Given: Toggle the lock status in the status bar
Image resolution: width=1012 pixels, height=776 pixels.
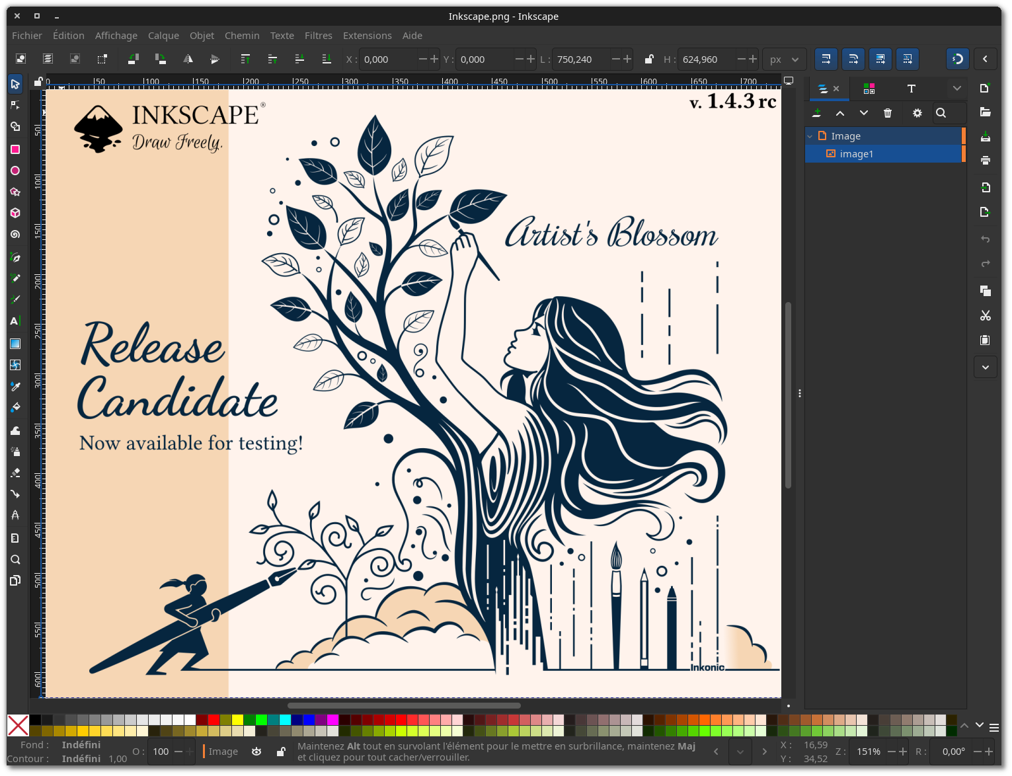Looking at the screenshot, I should 281,752.
